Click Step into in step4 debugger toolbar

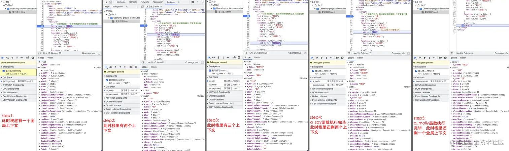point(322,58)
